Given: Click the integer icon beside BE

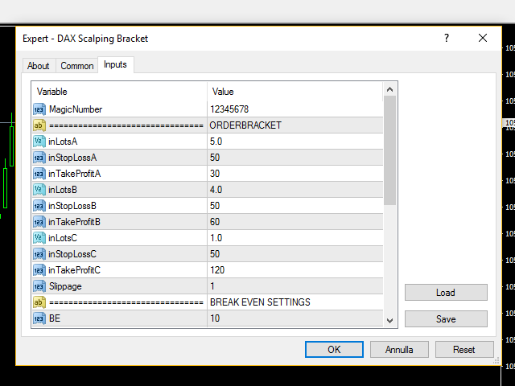Looking at the screenshot, I should (39, 318).
